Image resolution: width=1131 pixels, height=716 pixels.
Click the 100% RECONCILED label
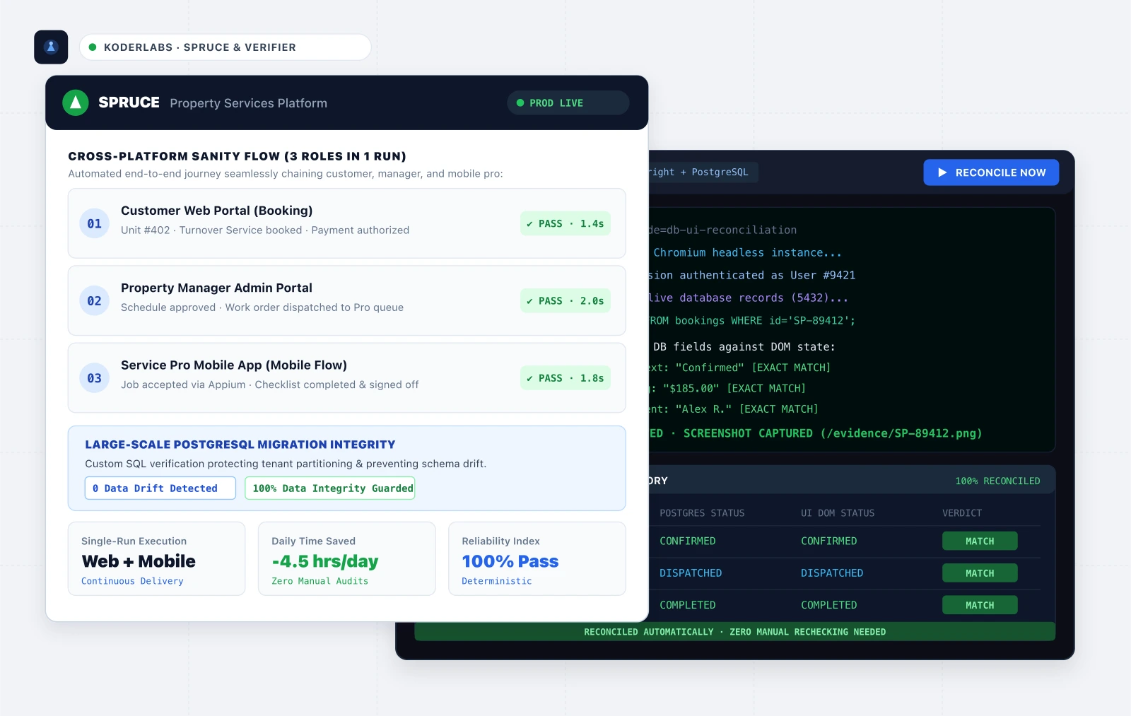pos(997,481)
